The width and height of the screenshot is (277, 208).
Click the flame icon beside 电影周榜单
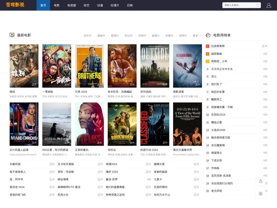click(208, 35)
